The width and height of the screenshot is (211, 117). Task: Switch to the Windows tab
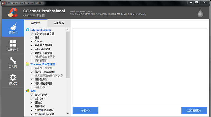click(x=36, y=23)
